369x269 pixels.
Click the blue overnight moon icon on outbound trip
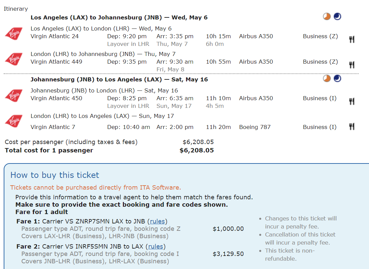click(337, 16)
